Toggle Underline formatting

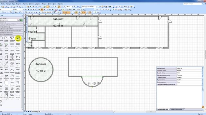pyautogui.click(x=31, y=10)
